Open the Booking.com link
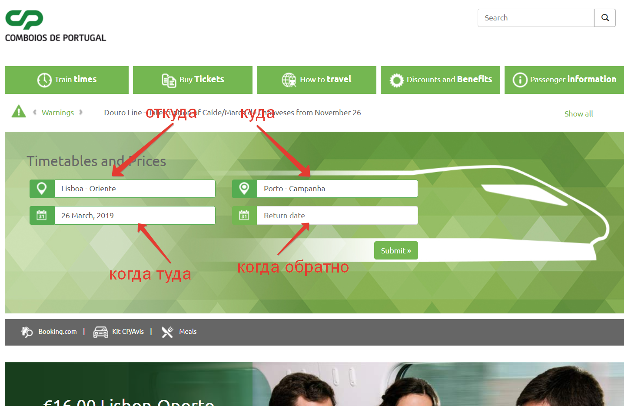This screenshot has height=406, width=628. [x=57, y=332]
